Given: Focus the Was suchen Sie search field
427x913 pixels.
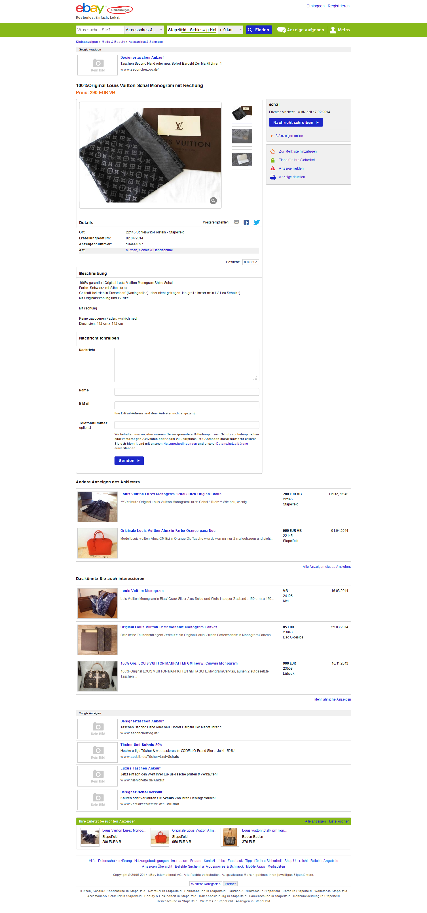Looking at the screenshot, I should pos(100,30).
